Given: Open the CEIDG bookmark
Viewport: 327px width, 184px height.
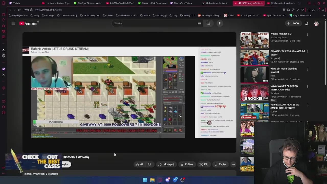Looking at the screenshot, I should 229,15.
